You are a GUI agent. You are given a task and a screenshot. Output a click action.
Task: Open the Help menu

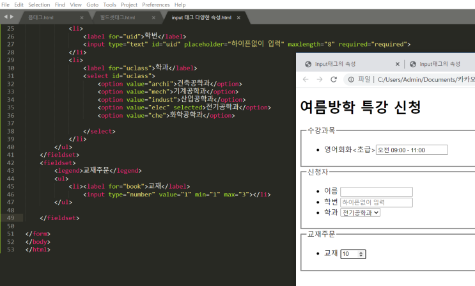coord(180,5)
